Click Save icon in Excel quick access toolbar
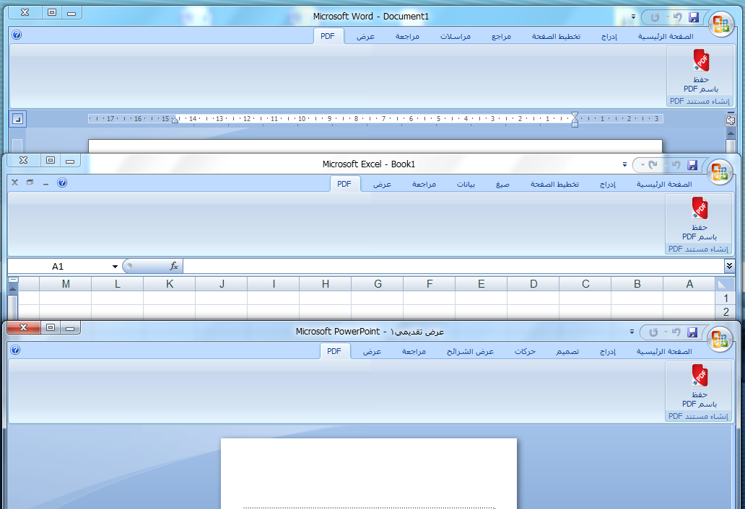 pyautogui.click(x=692, y=165)
